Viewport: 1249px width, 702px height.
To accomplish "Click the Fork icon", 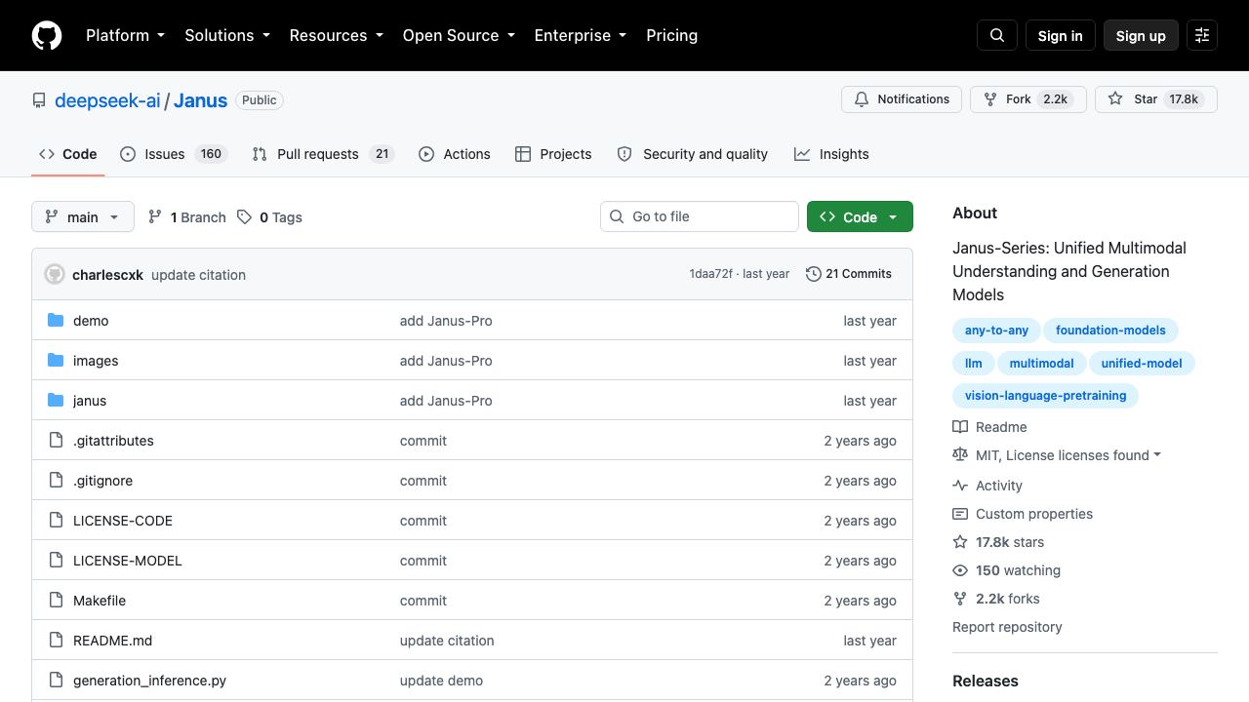I will [990, 99].
